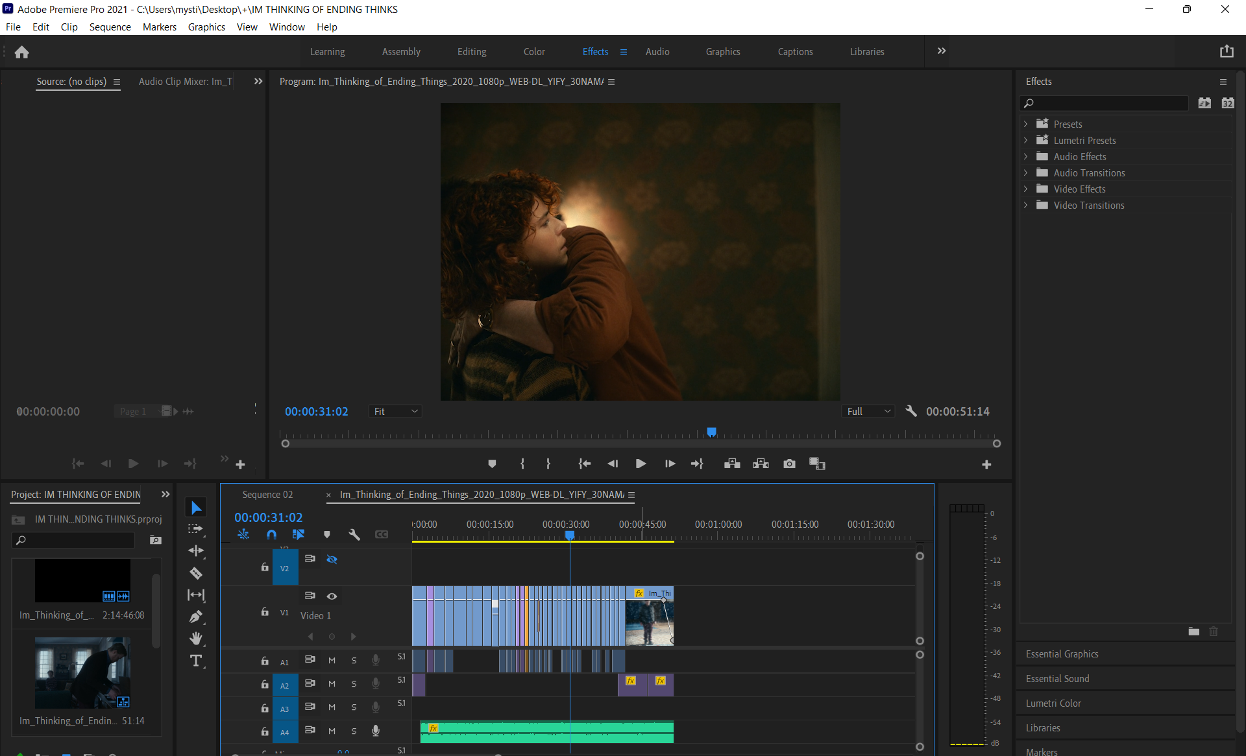The width and height of the screenshot is (1246, 756).
Task: Click Mark In button in Program monitor
Action: coord(522,464)
